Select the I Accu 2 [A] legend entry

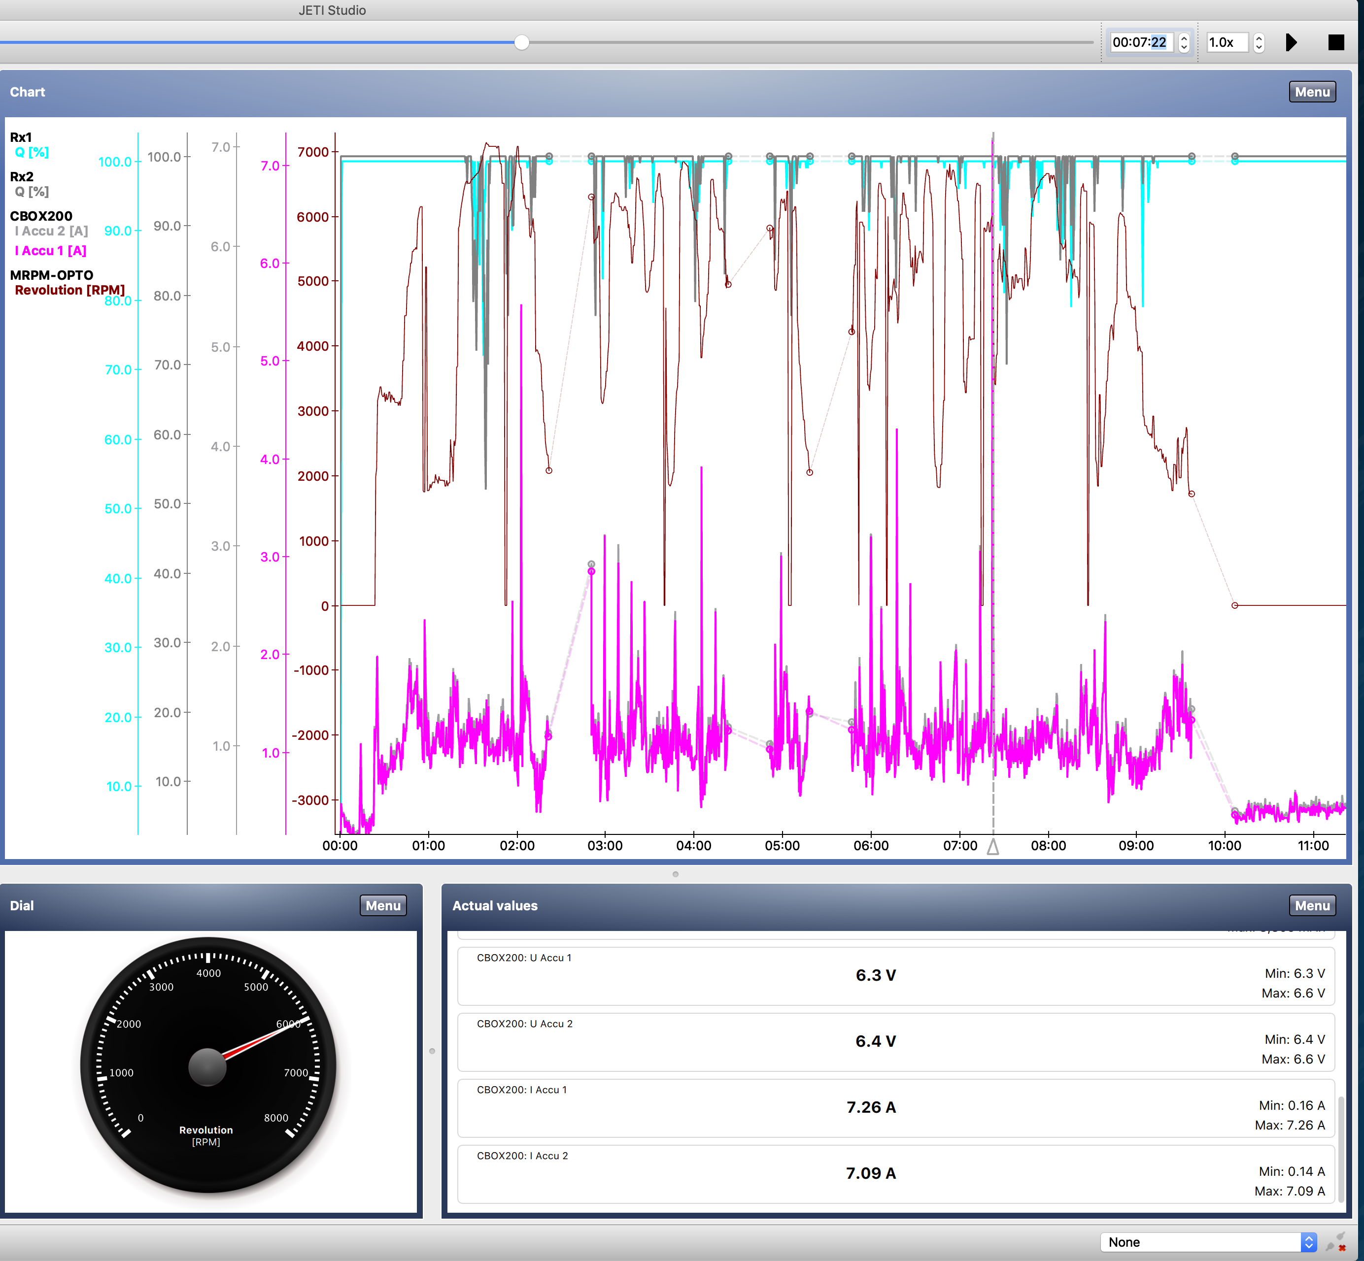51,231
